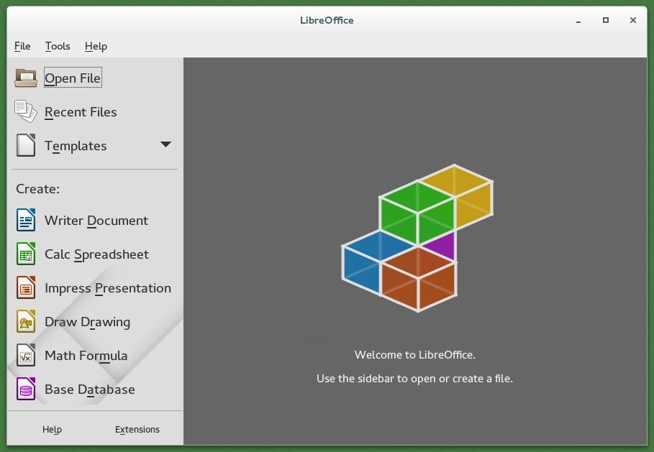This screenshot has width=654, height=452.
Task: Select the Draw Drawing icon
Action: pos(25,321)
